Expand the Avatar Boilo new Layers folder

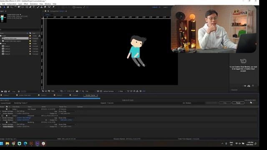pyautogui.click(x=1, y=41)
